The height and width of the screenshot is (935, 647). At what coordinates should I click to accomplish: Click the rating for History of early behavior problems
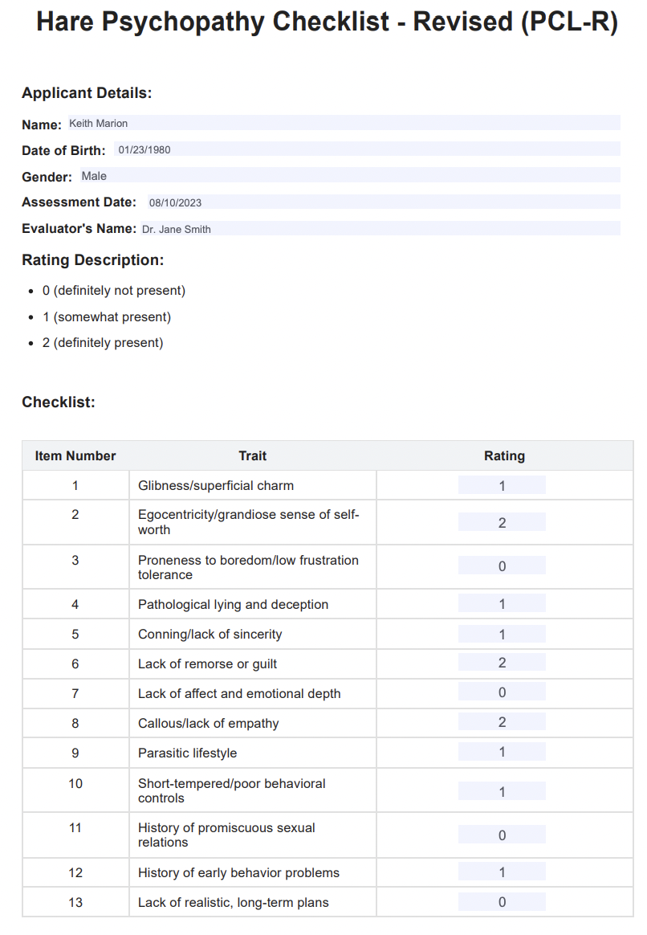click(501, 872)
